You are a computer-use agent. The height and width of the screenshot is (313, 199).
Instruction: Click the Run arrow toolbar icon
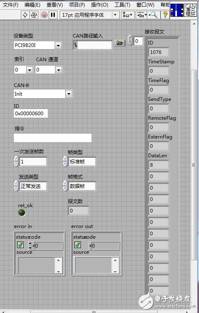pos(25,15)
